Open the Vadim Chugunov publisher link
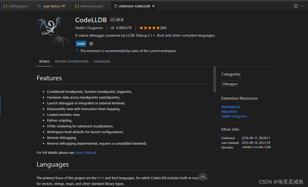This screenshot has height=187, width=308. [234, 116]
